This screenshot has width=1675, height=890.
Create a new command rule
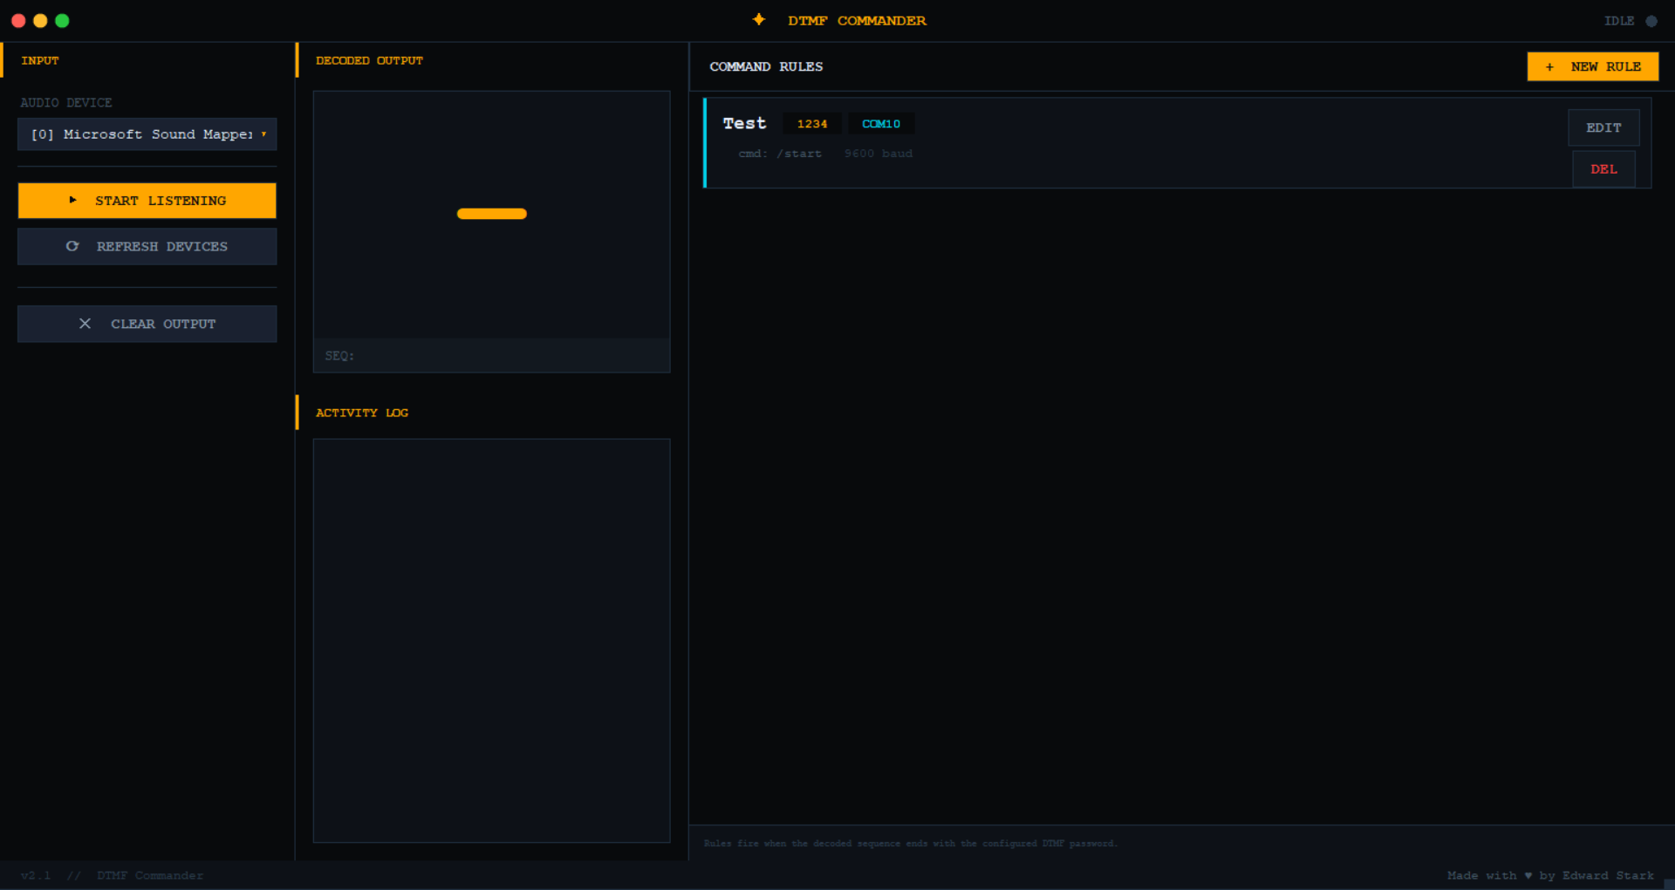tap(1593, 66)
